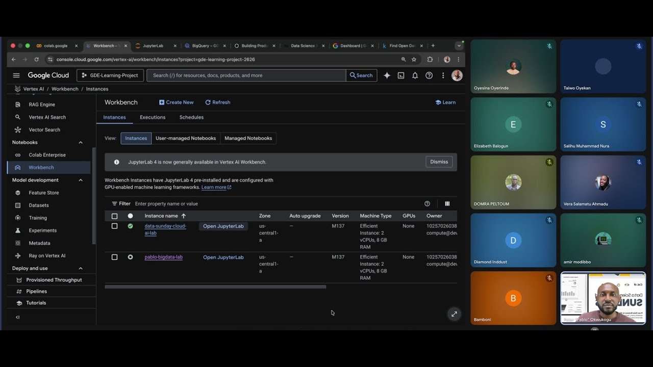Image resolution: width=653 pixels, height=367 pixels.
Task: Open the data-sunday-cloud-ai-lab instance link
Action: pos(165,229)
